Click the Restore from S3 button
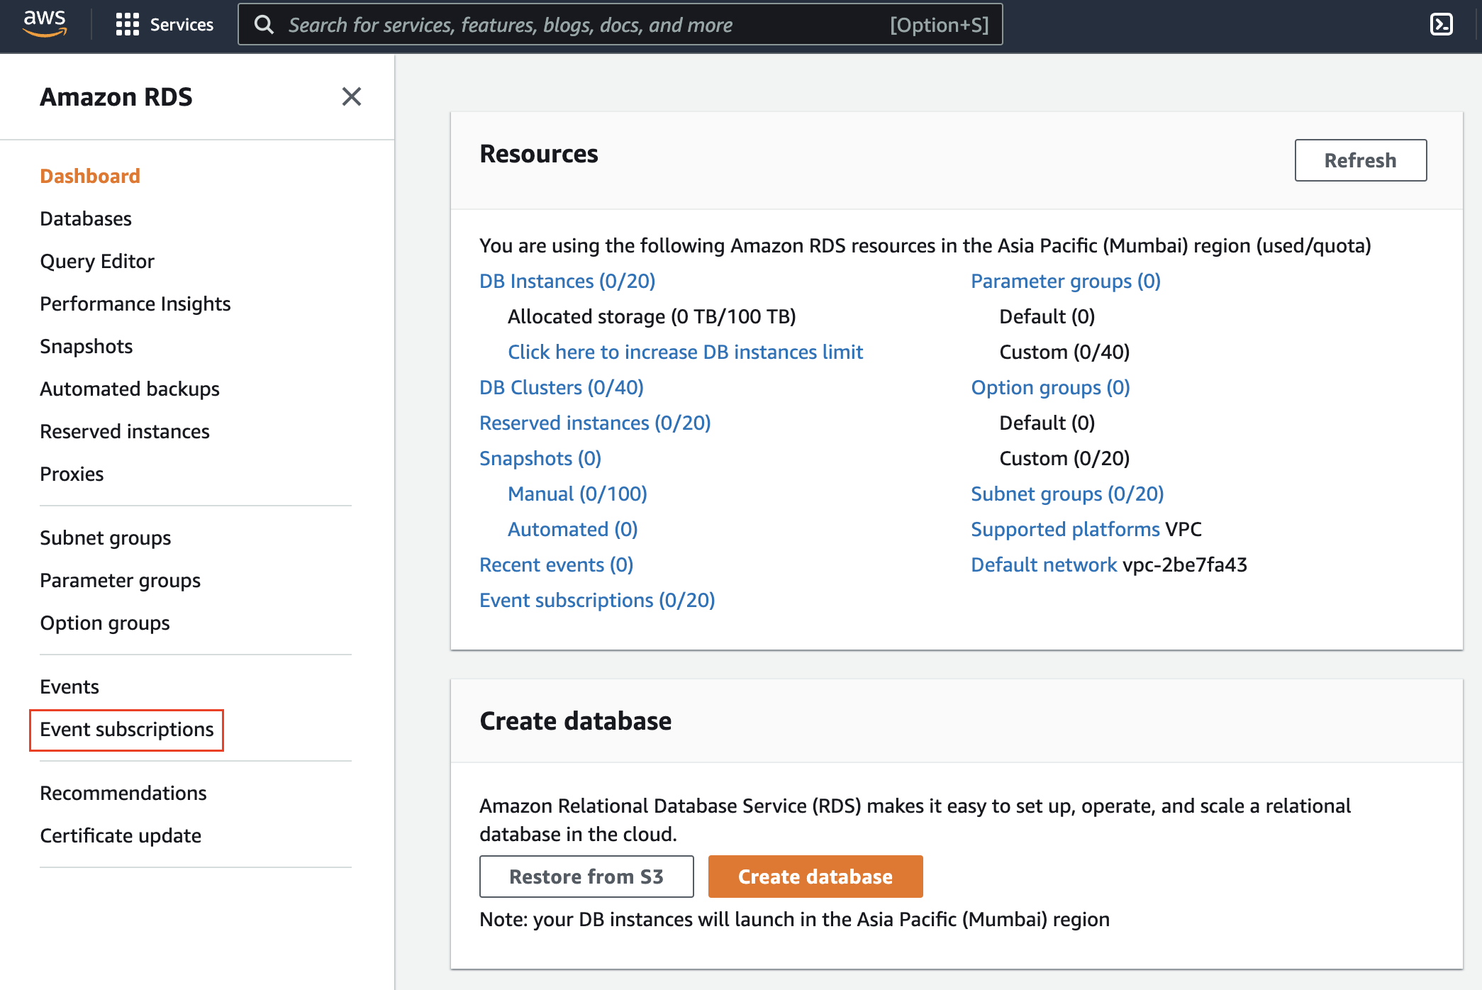This screenshot has width=1482, height=990. pyautogui.click(x=586, y=876)
